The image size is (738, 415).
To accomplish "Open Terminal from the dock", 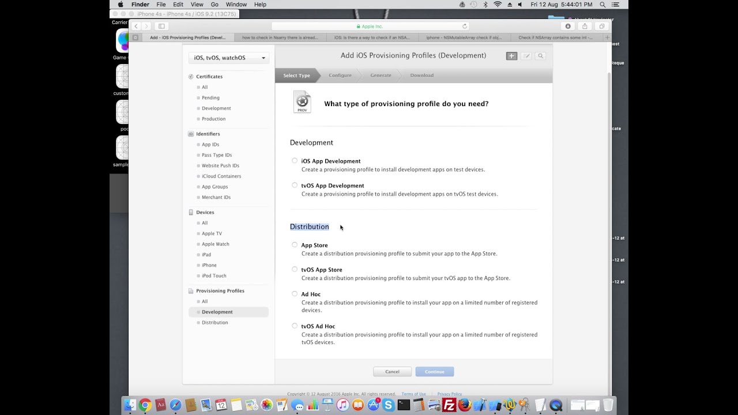I will pyautogui.click(x=404, y=405).
